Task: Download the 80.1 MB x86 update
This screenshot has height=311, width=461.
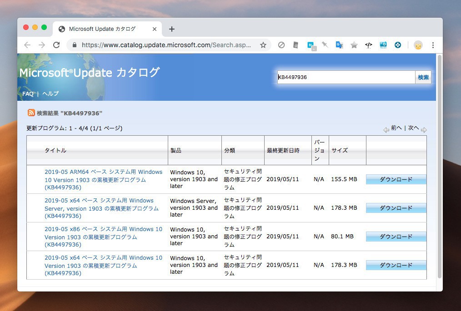Action: [x=396, y=237]
